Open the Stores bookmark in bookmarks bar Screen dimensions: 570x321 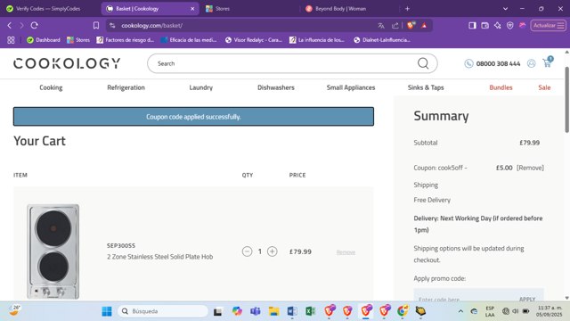(x=78, y=40)
